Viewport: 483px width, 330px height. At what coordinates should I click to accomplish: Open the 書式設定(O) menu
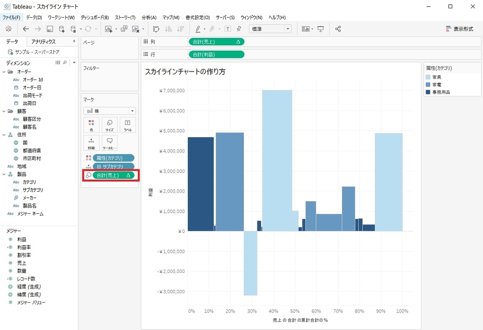(198, 17)
